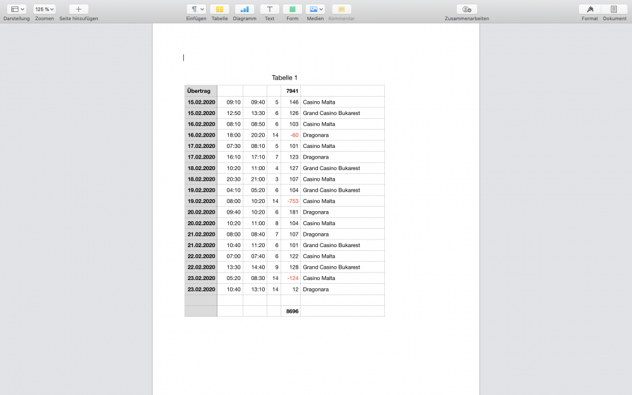The width and height of the screenshot is (632, 395).
Task: Select the 18:00 start time cell
Action: (230, 135)
